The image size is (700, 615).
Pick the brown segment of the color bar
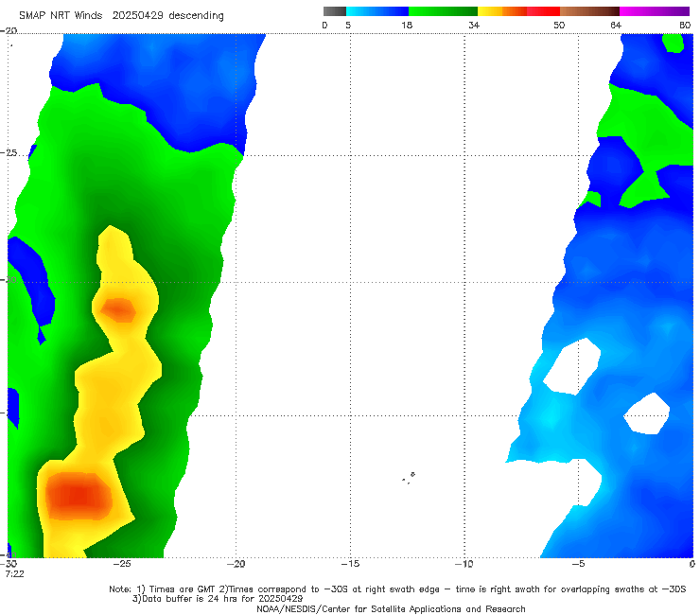coord(589,11)
